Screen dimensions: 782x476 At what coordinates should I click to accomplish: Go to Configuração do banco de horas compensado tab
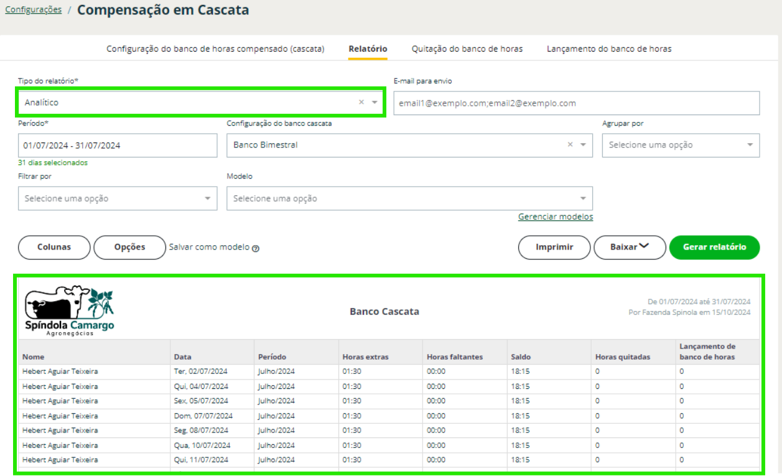(x=215, y=49)
